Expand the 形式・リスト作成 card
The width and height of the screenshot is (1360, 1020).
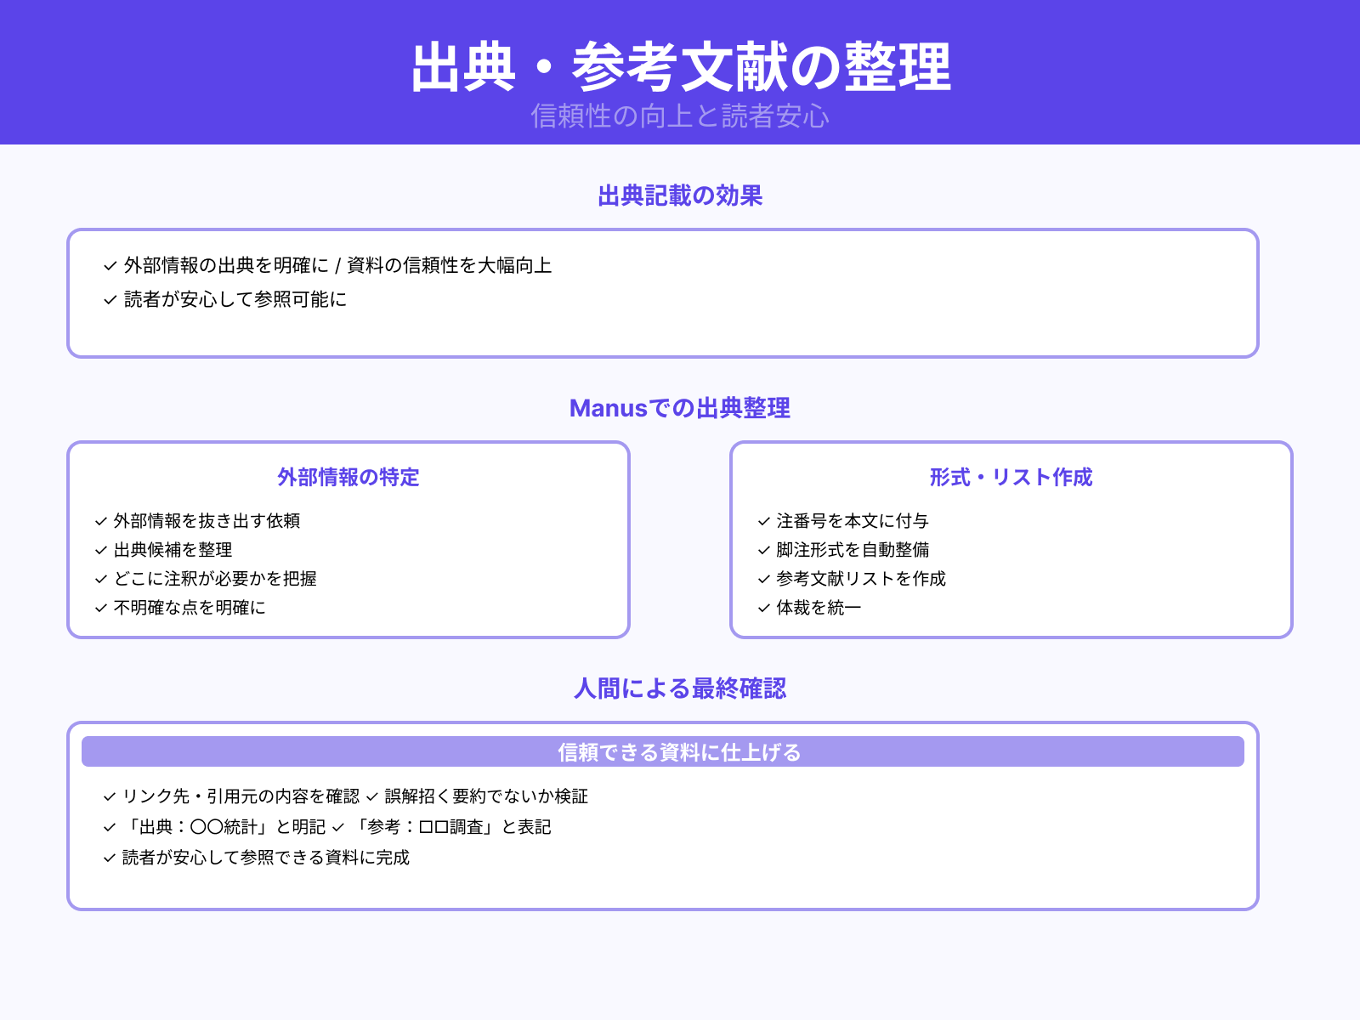tap(1011, 478)
